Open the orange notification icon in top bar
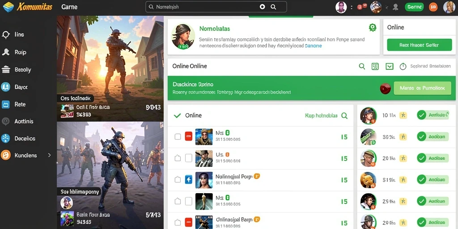Viewport: 458px width, 229px height. point(433,7)
